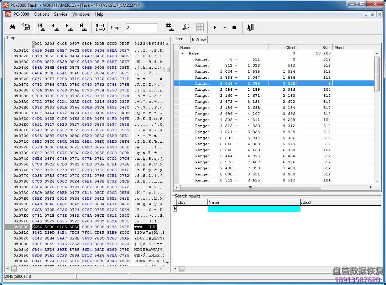Open the dropdown arrow beside play
Screen dimensions: 386x285
225,27
